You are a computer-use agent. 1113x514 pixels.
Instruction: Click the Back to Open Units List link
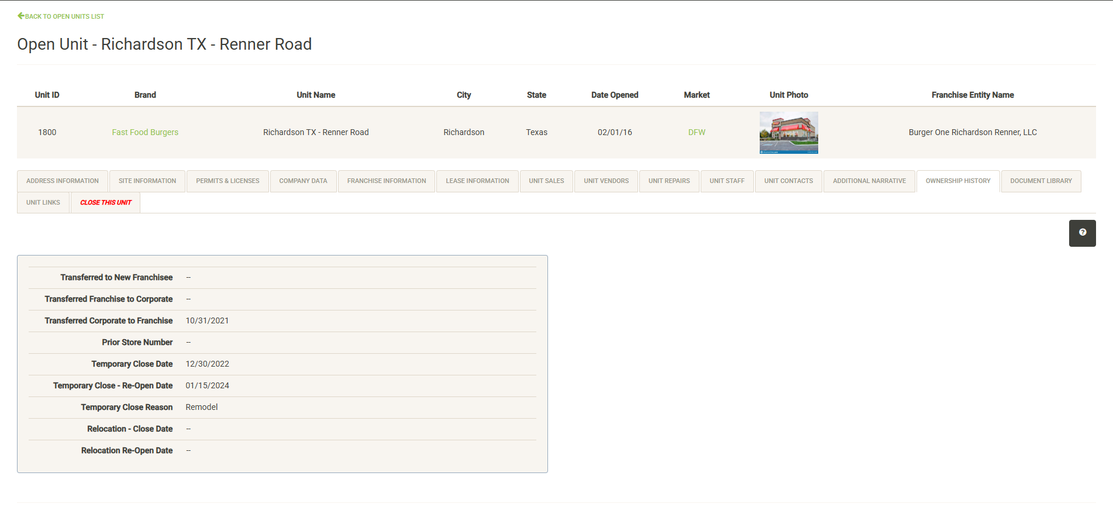[x=61, y=16]
